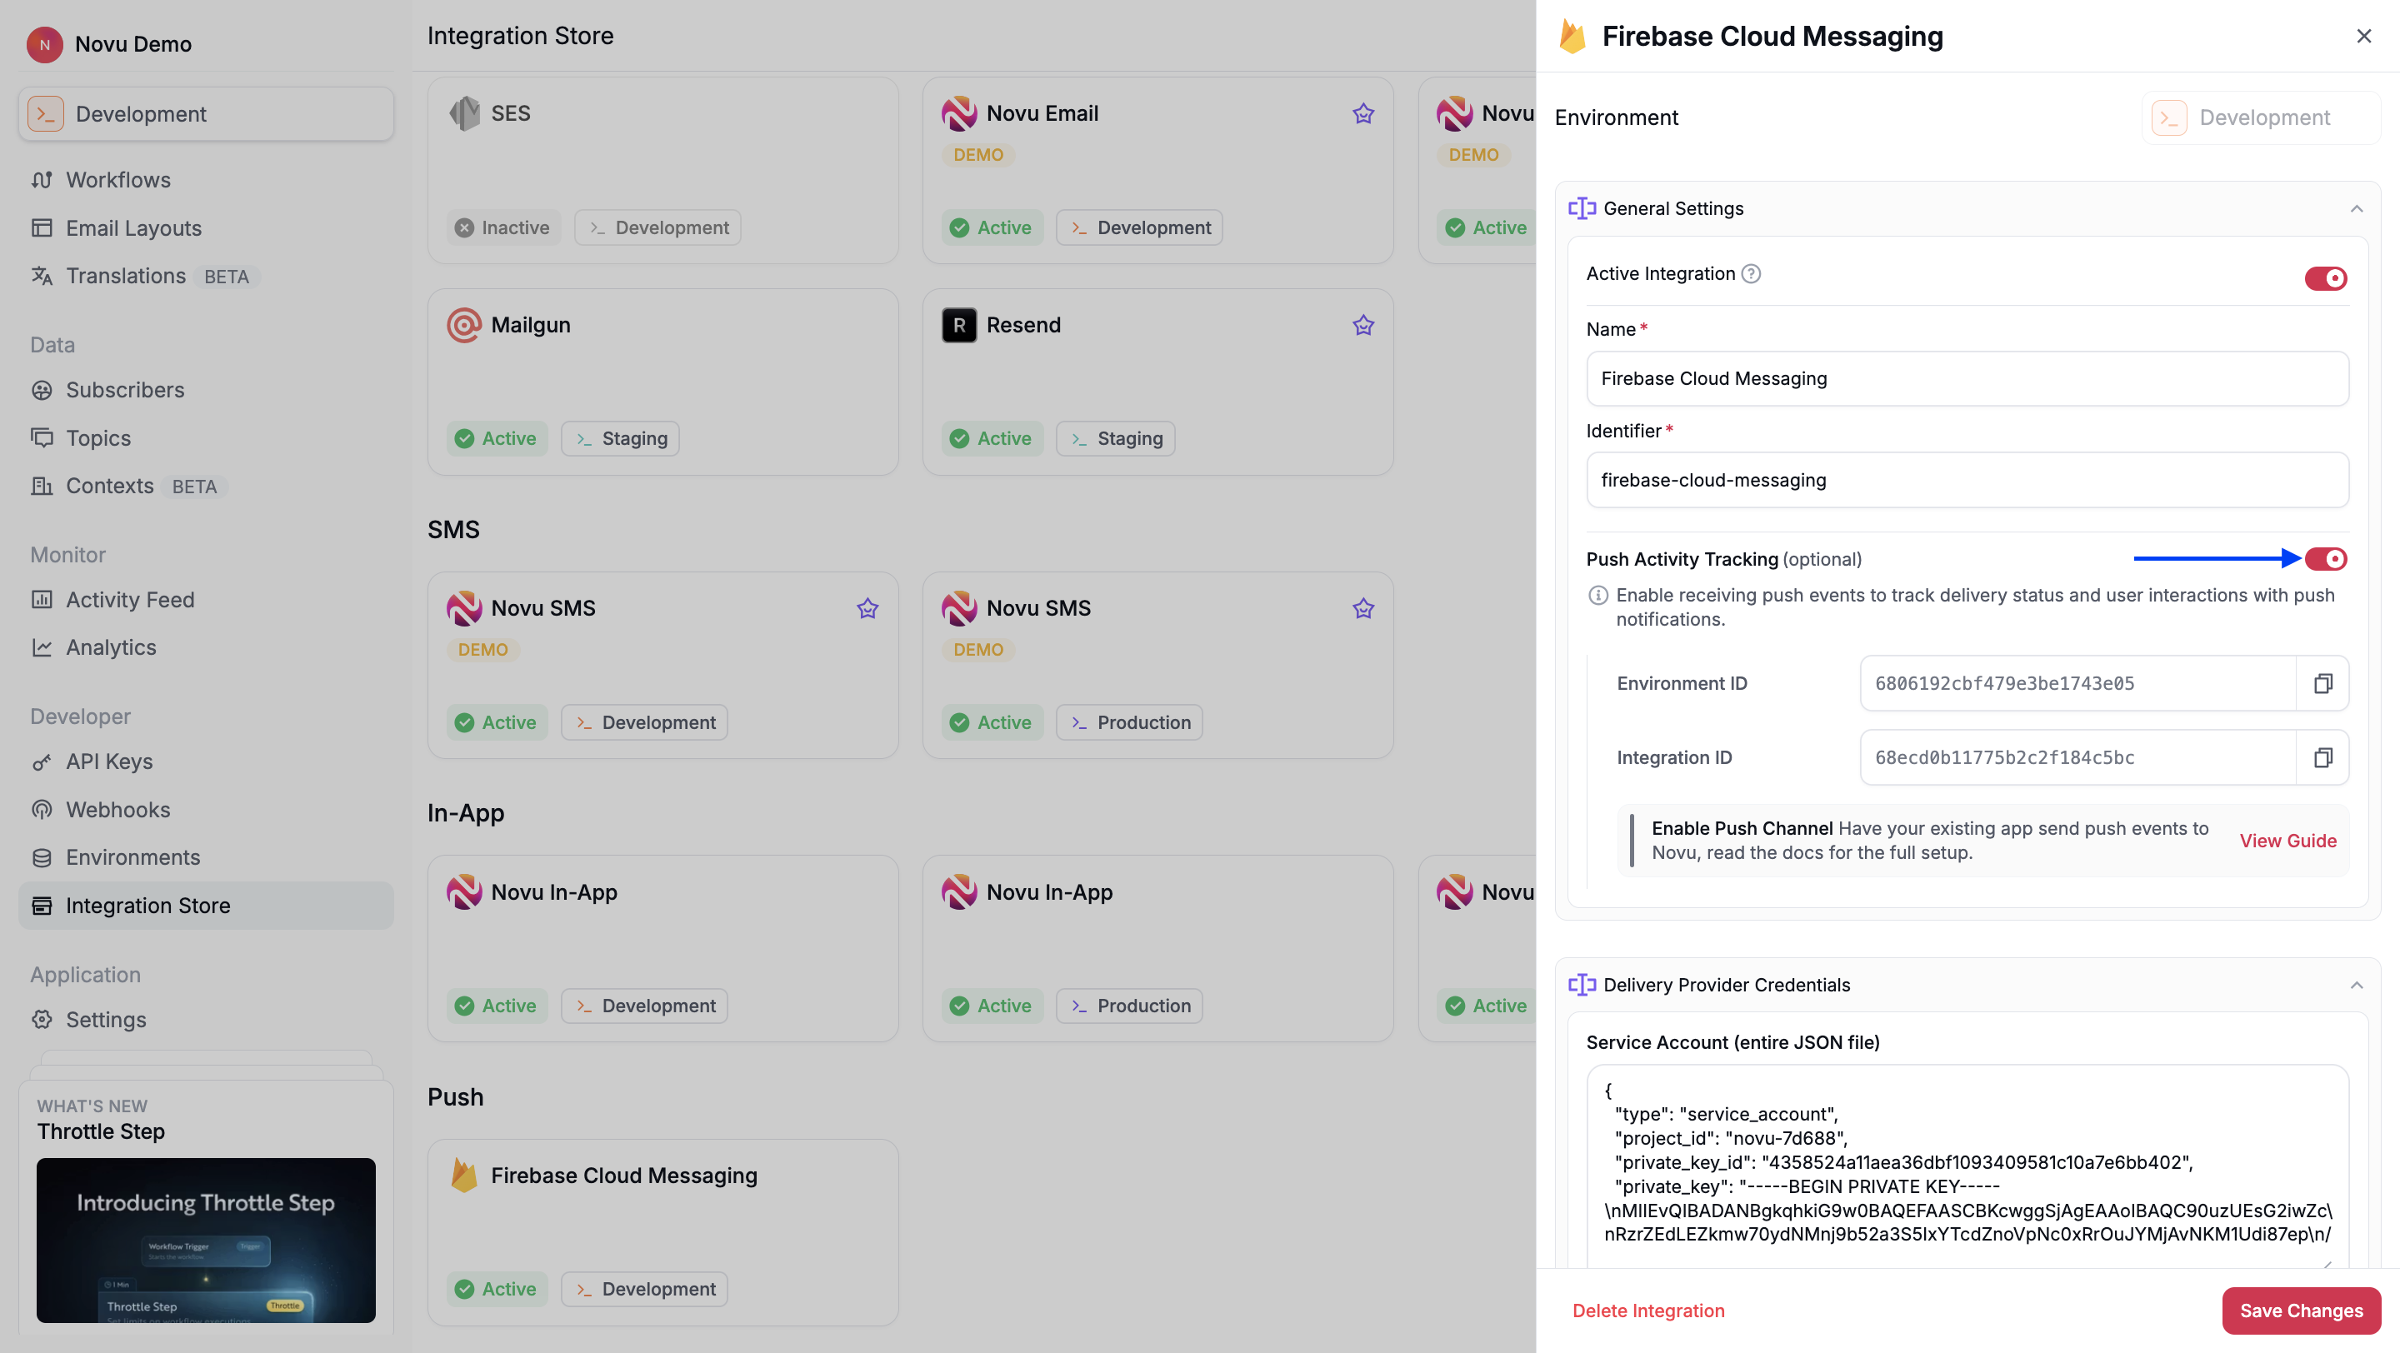The height and width of the screenshot is (1353, 2400).
Task: Click the Save Changes button
Action: coord(2300,1311)
